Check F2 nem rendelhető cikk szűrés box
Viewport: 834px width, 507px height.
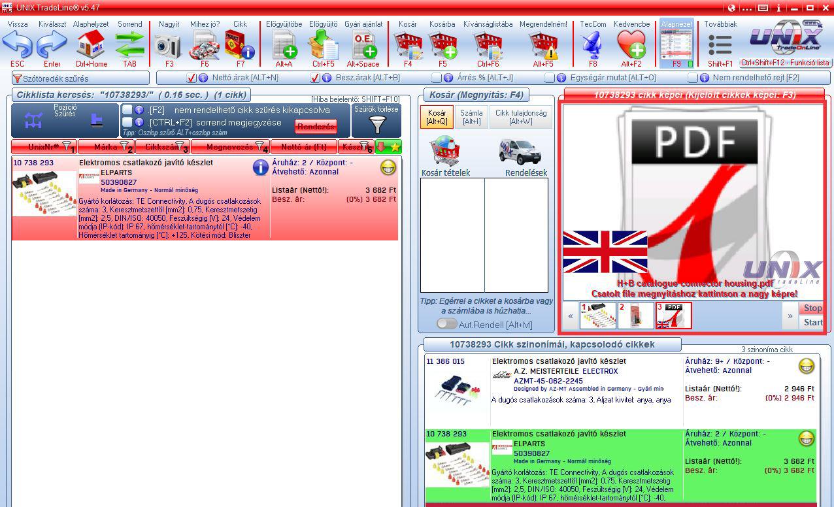tap(127, 110)
